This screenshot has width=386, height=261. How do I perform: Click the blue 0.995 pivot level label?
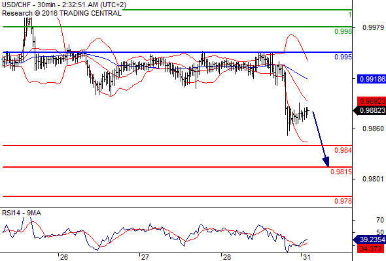(343, 57)
